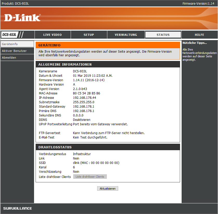Click the Liste drahtloser Clients button
Image resolution: width=218 pixels, height=214 pixels.
pos(90,177)
